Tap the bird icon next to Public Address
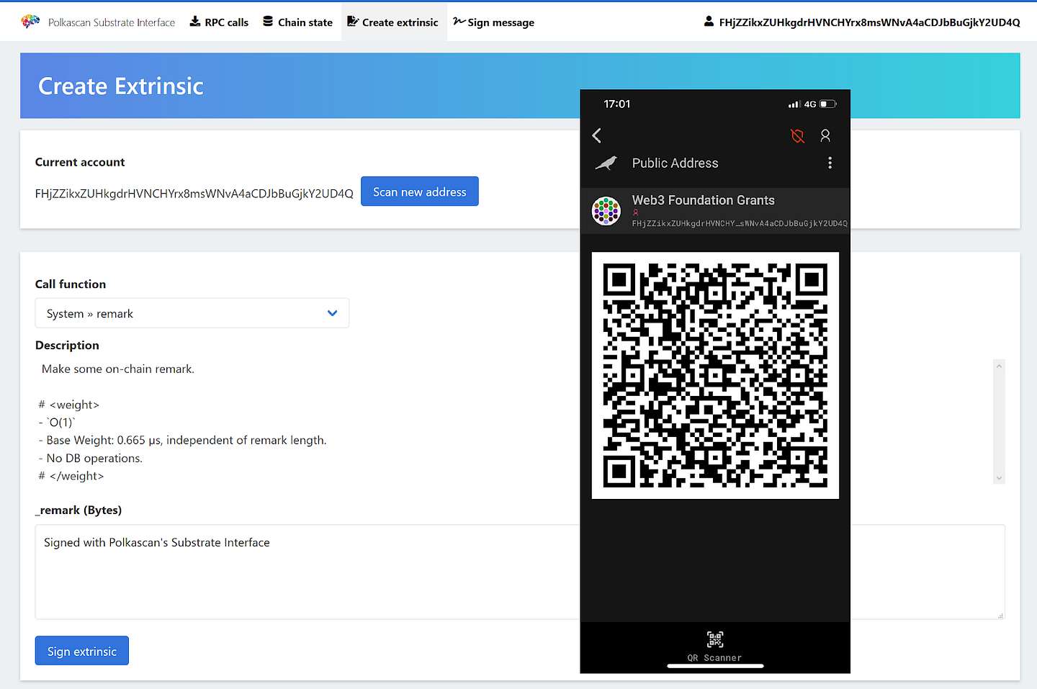1037x689 pixels. (606, 163)
